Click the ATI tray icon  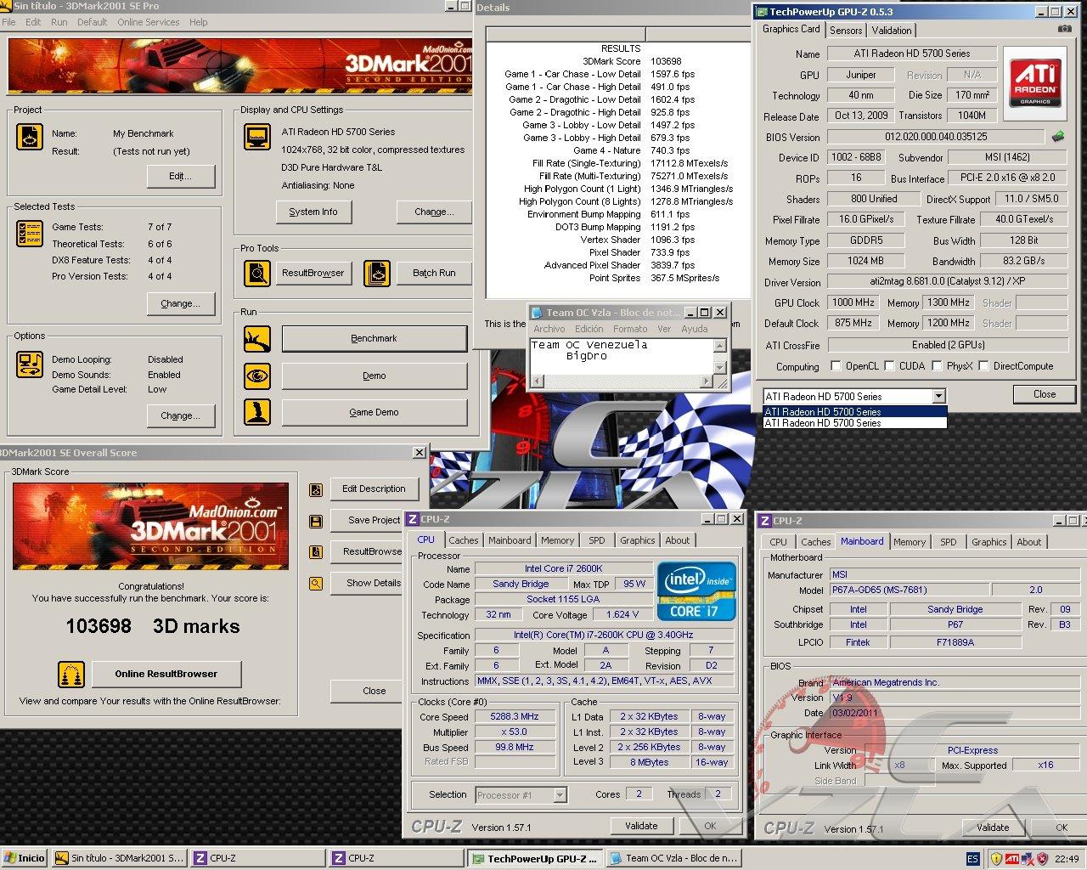pos(1012,859)
